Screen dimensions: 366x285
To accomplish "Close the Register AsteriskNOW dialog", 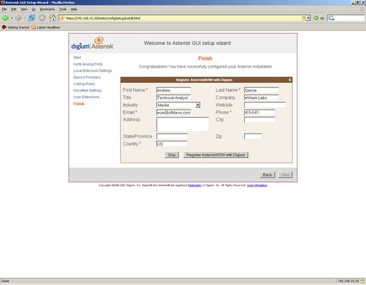I will click(x=290, y=80).
